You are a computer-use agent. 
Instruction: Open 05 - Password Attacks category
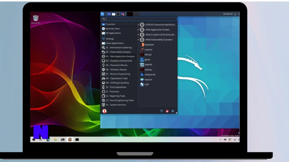click(118, 65)
